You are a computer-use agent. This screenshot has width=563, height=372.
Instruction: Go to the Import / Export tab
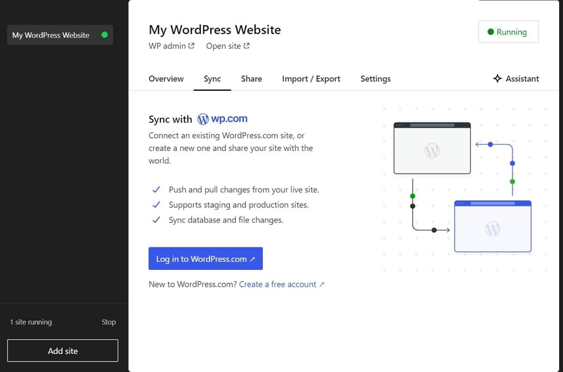pos(311,79)
